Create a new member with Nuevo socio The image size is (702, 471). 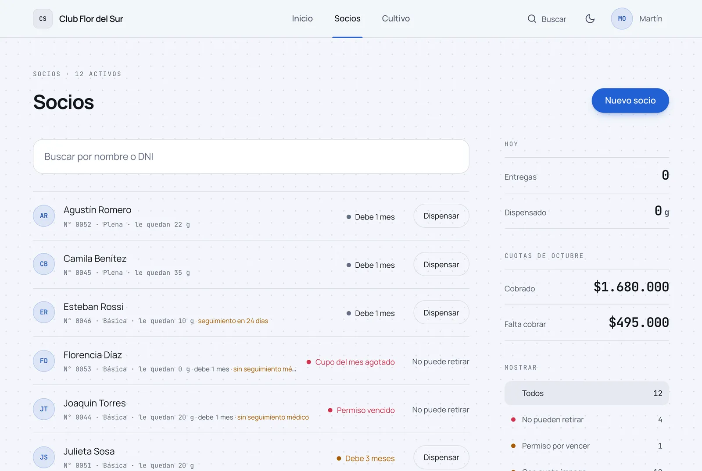coord(630,101)
